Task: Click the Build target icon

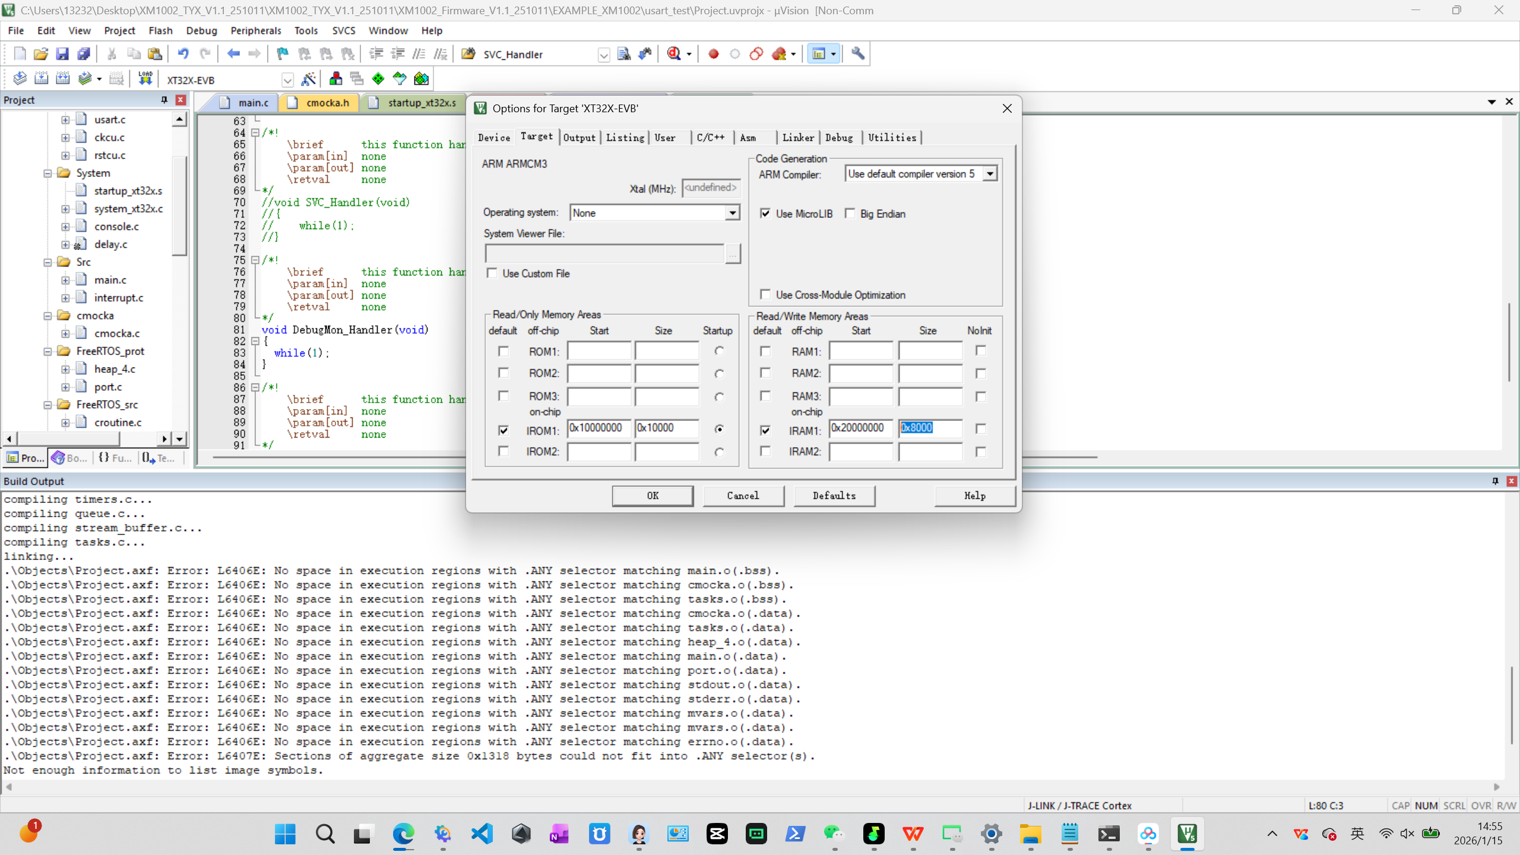Action: [41, 78]
